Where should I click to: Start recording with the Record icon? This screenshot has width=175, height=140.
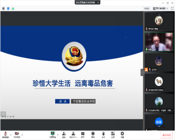(x=93, y=135)
